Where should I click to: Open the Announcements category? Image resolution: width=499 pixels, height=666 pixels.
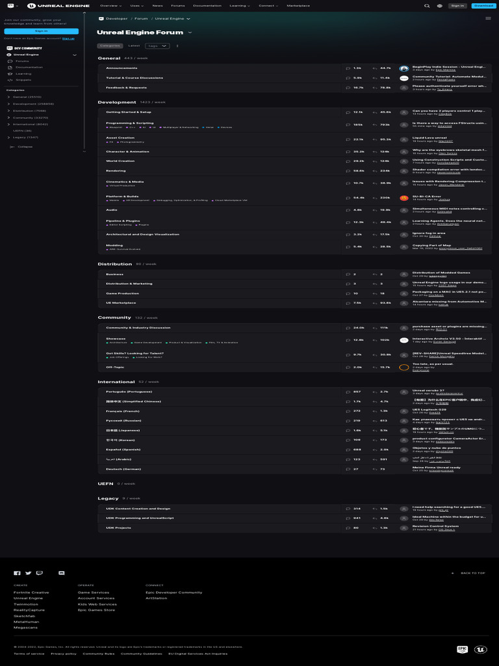pyautogui.click(x=122, y=68)
